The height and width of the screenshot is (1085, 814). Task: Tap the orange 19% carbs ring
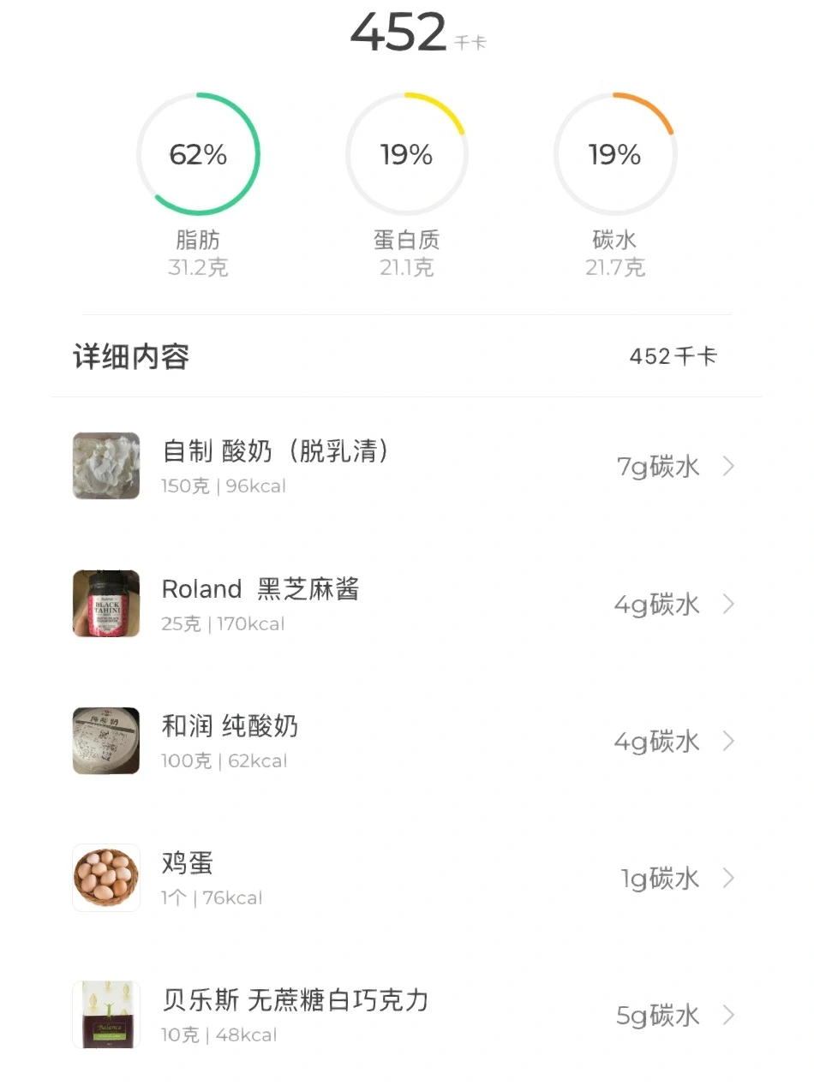[615, 154]
